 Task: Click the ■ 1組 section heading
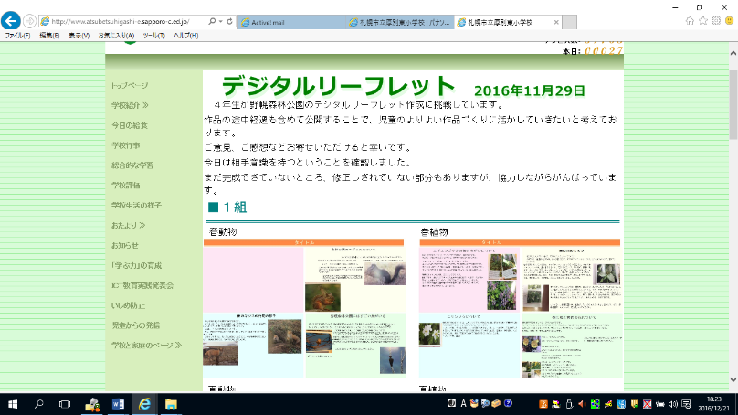227,207
